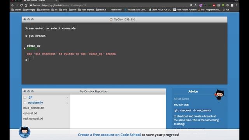The height and width of the screenshot is (140, 249).
Task: Close the TryGit terminal window red button
Action: click(x=25, y=19)
